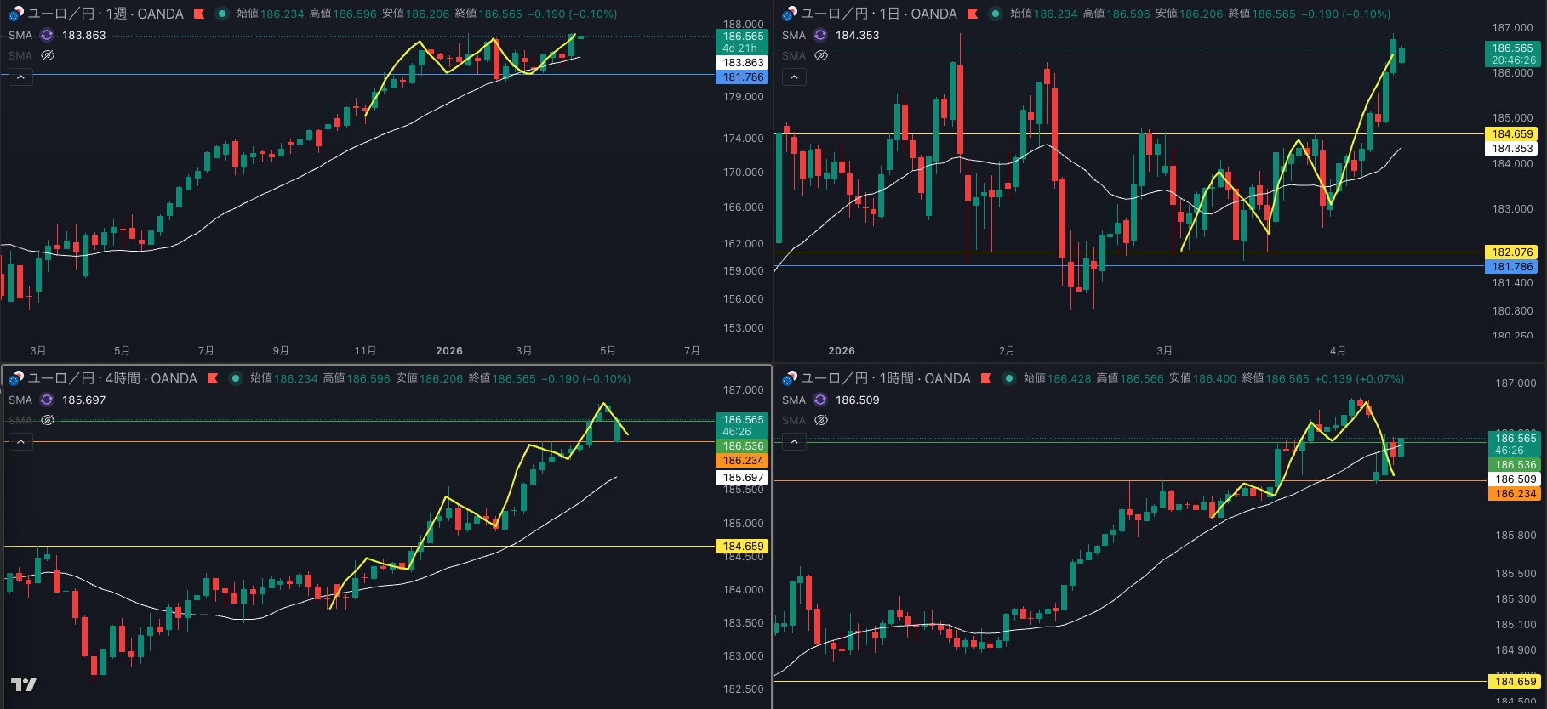Unhide the second SMA on the daily chart
The width and height of the screenshot is (1547, 709).
[x=821, y=55]
